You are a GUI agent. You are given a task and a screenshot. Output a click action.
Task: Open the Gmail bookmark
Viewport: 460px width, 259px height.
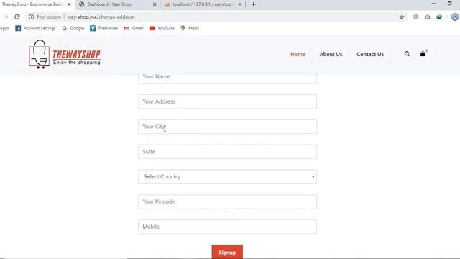[x=134, y=28]
